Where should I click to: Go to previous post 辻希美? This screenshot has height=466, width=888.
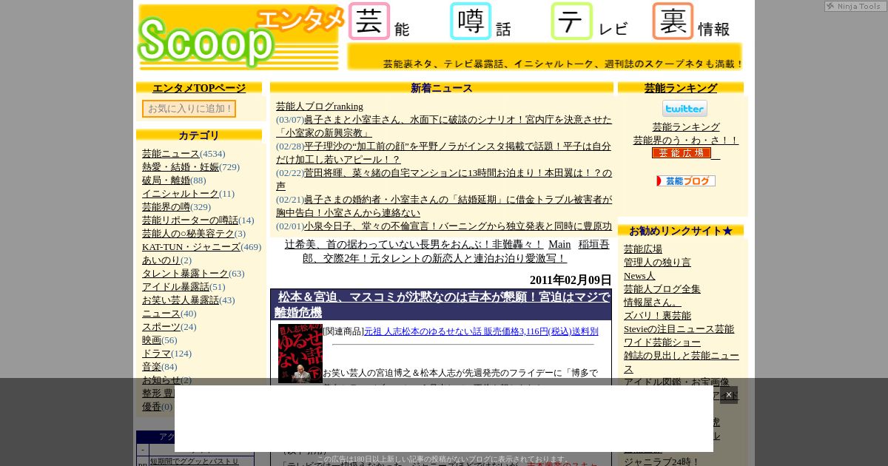coord(414,245)
